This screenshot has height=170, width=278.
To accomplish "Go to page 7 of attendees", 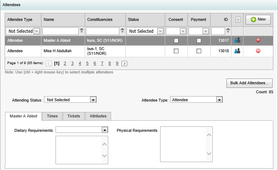I will [102, 63].
